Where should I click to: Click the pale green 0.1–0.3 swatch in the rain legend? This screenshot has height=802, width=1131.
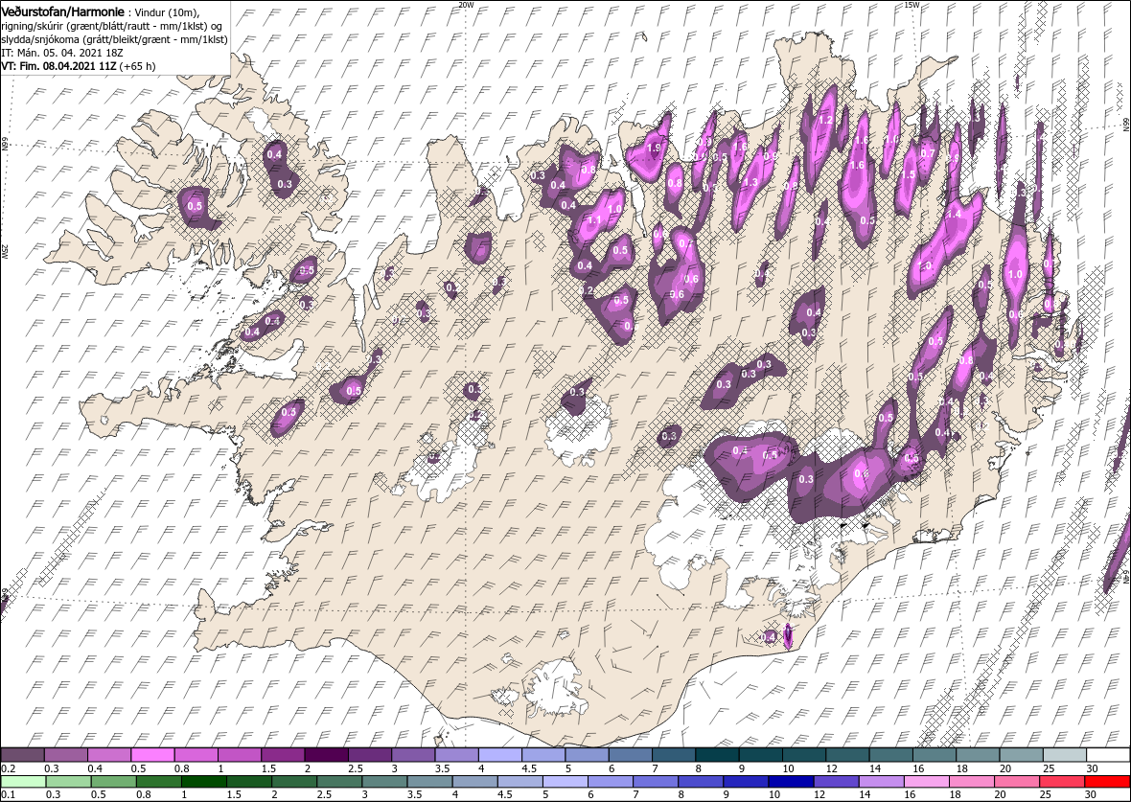coord(23,783)
